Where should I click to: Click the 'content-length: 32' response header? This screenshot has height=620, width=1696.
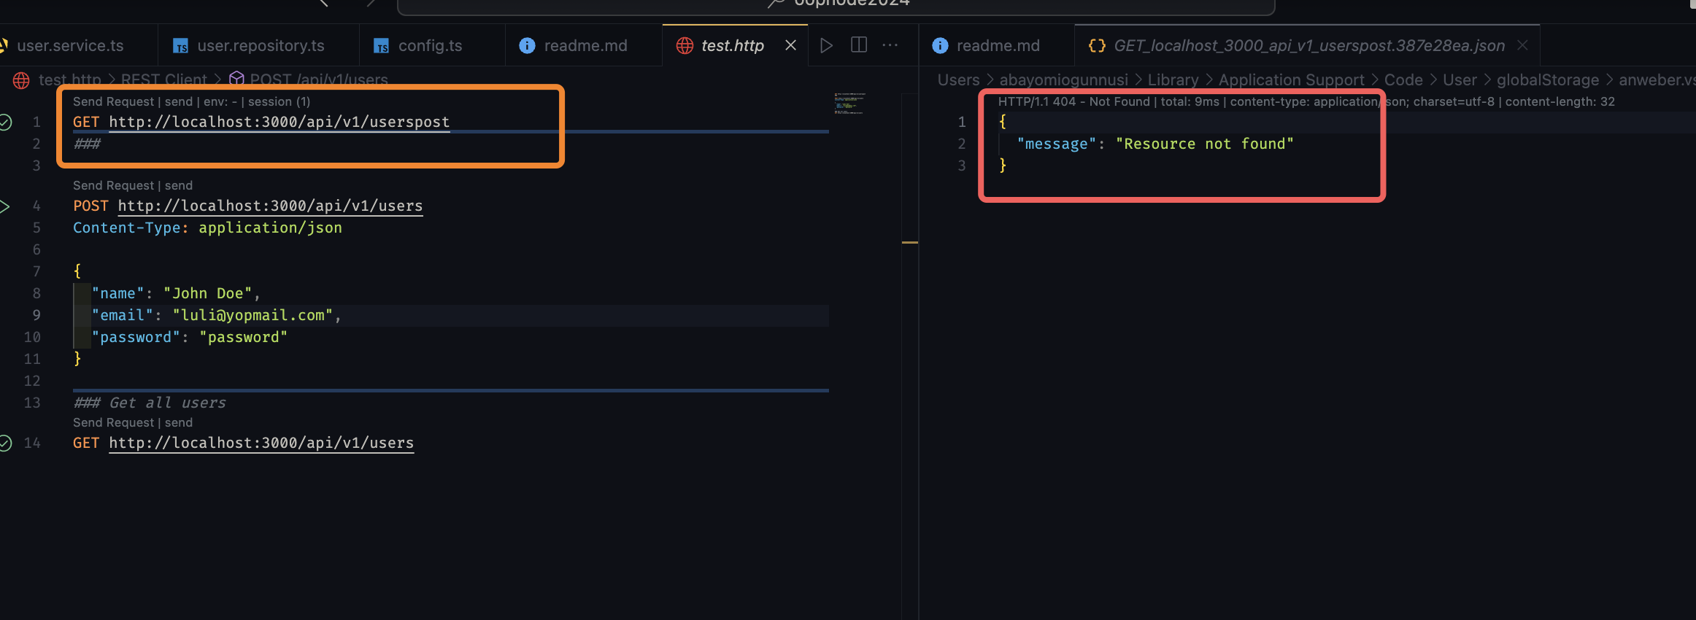click(x=1560, y=101)
